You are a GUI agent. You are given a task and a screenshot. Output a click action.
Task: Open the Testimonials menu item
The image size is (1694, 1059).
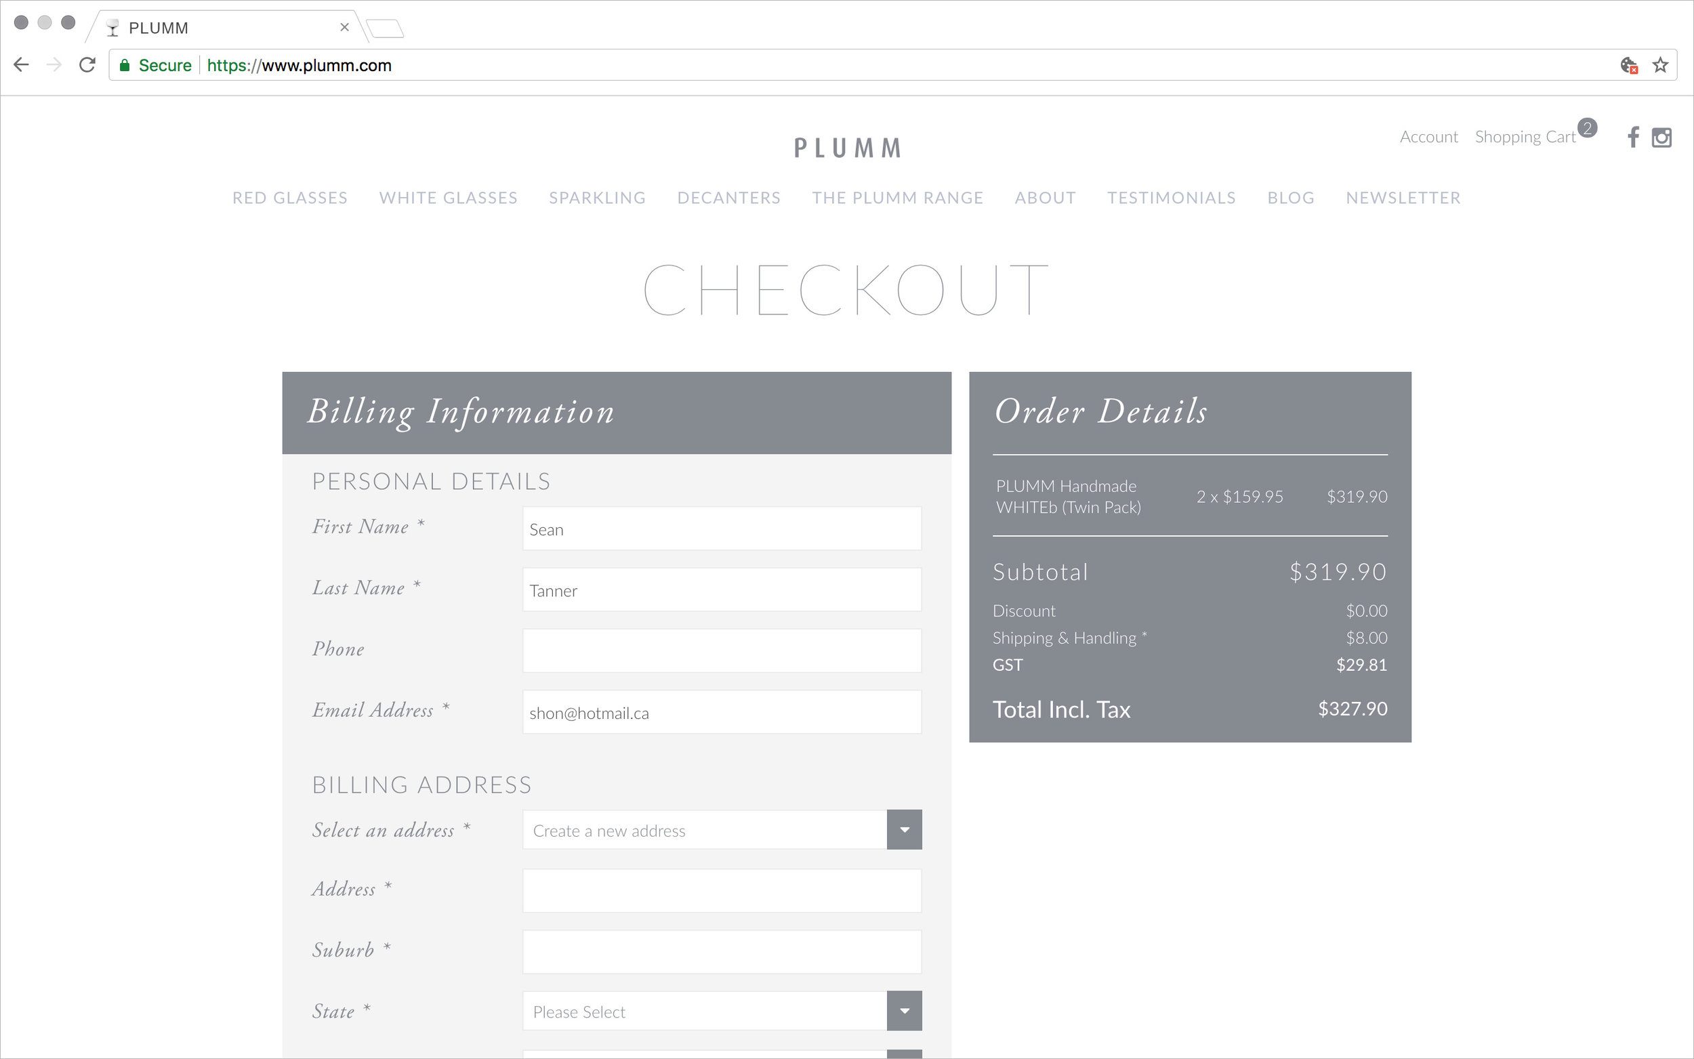(x=1172, y=199)
